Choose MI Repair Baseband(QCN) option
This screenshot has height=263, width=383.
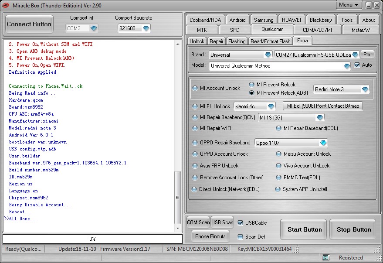coord(195,117)
